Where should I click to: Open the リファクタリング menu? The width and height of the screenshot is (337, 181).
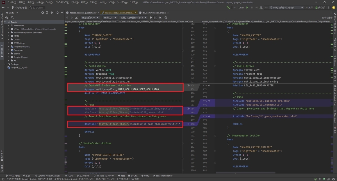(62, 2)
